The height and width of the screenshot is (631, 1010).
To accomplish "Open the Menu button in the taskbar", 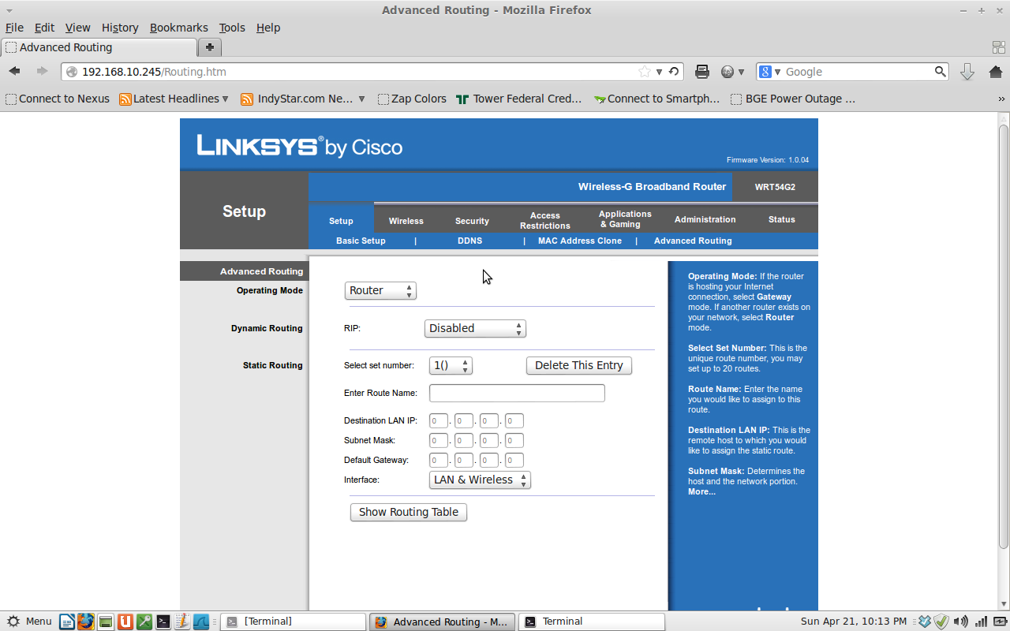I will [29, 622].
